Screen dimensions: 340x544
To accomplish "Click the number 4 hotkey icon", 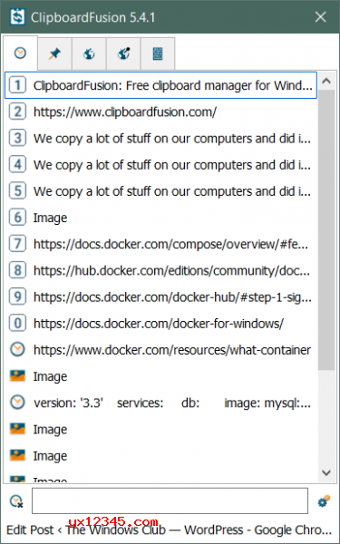I will pyautogui.click(x=17, y=164).
